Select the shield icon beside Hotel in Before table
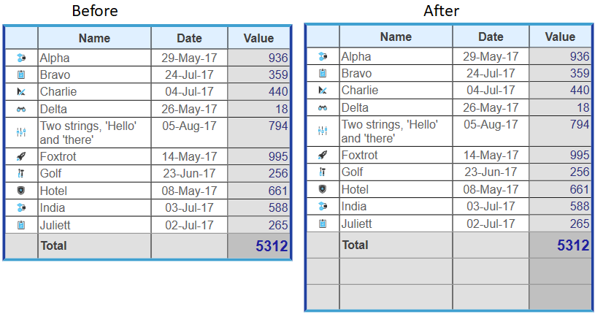The height and width of the screenshot is (317, 603). [x=21, y=191]
